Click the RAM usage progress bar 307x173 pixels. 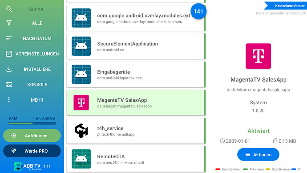point(32,124)
